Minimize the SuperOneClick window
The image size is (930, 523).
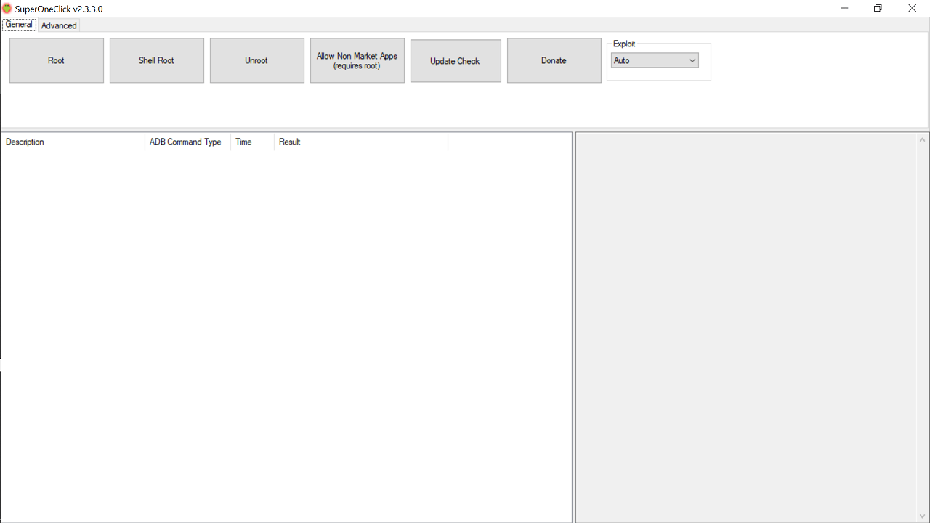845,9
